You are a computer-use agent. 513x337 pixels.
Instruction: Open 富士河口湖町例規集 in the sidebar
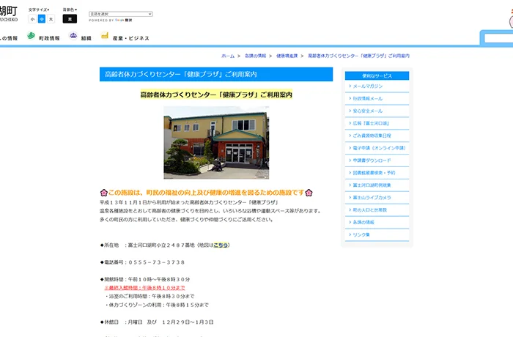(x=372, y=185)
